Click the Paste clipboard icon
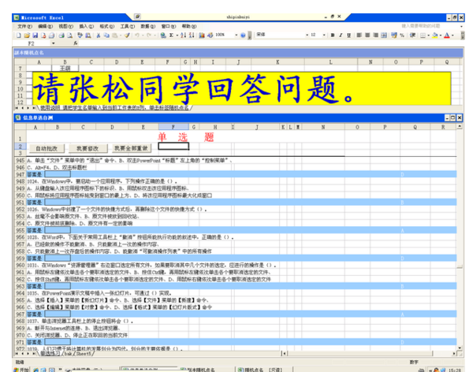 114,35
